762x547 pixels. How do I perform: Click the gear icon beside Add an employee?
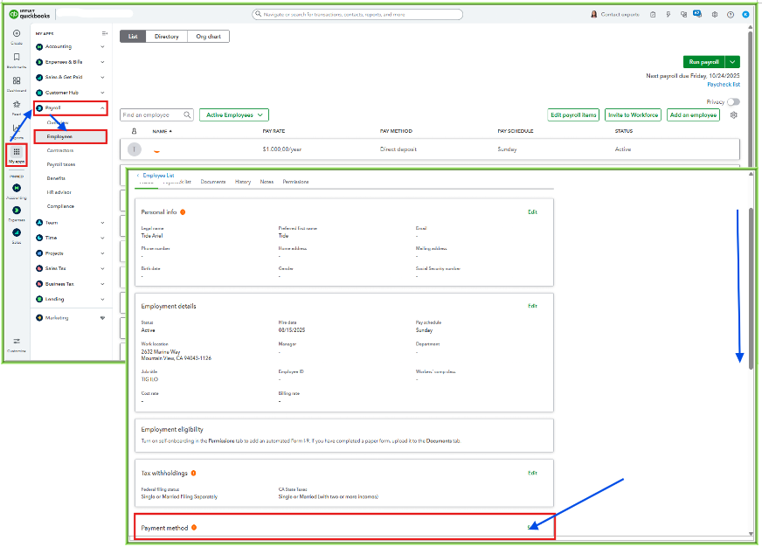[x=734, y=115]
